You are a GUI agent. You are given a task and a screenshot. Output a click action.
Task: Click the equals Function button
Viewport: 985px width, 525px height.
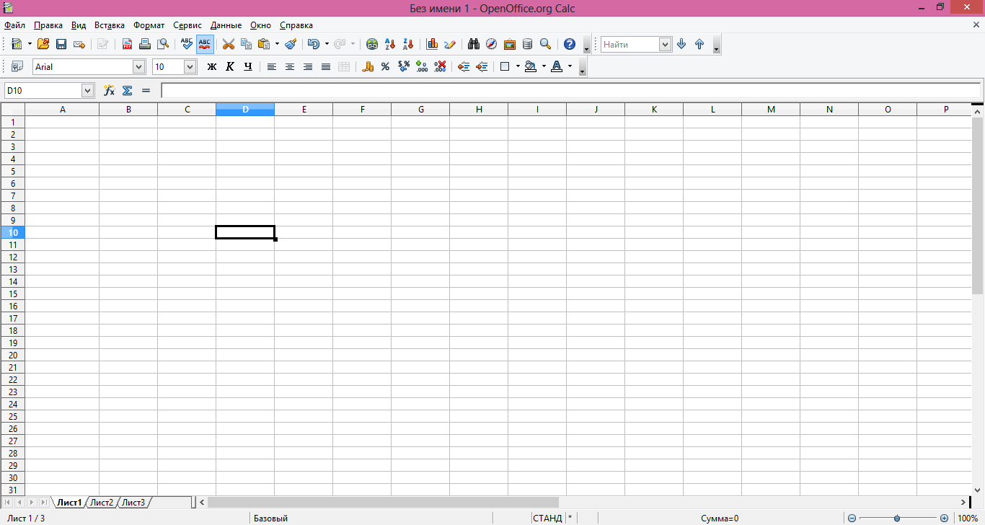click(x=146, y=90)
